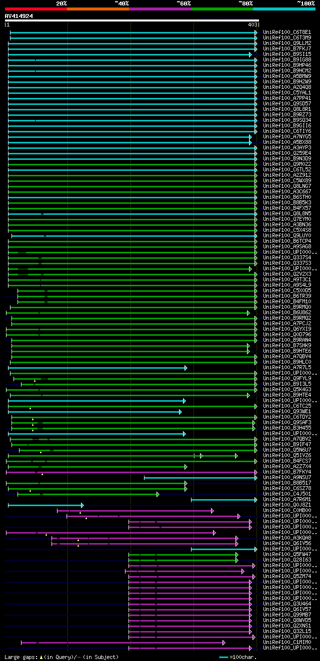Click the cyan ~100% legend color bar
The height and width of the screenshot is (661, 320).
pyautogui.click(x=284, y=9)
